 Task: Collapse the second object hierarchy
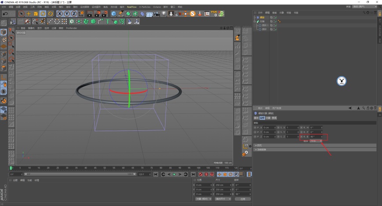click(x=255, y=21)
